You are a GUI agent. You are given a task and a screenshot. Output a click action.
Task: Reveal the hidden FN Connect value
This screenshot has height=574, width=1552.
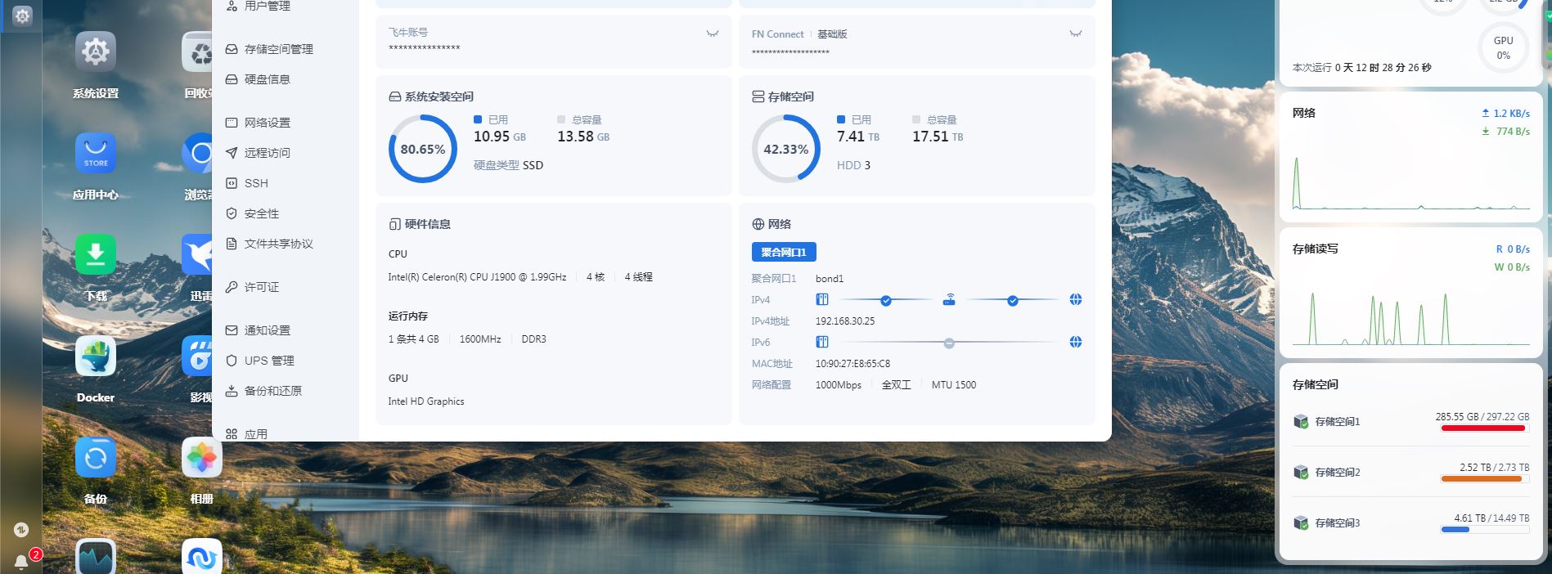point(1076,34)
